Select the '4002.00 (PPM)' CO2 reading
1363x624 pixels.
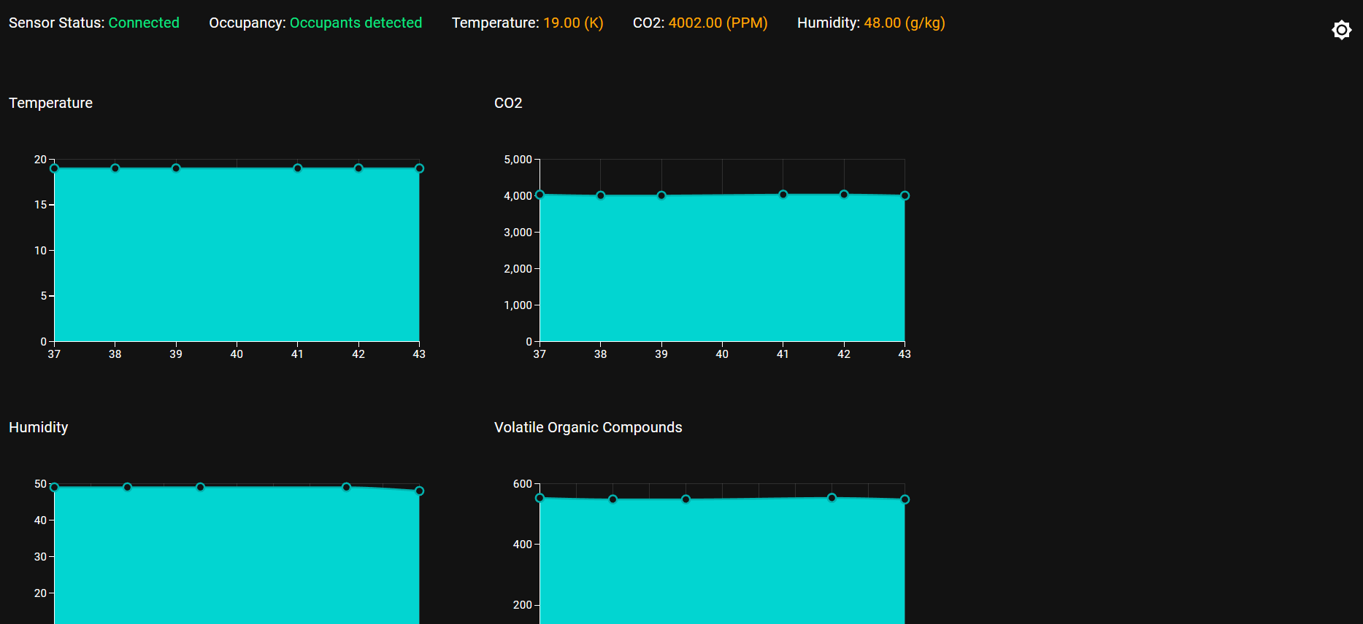point(718,23)
